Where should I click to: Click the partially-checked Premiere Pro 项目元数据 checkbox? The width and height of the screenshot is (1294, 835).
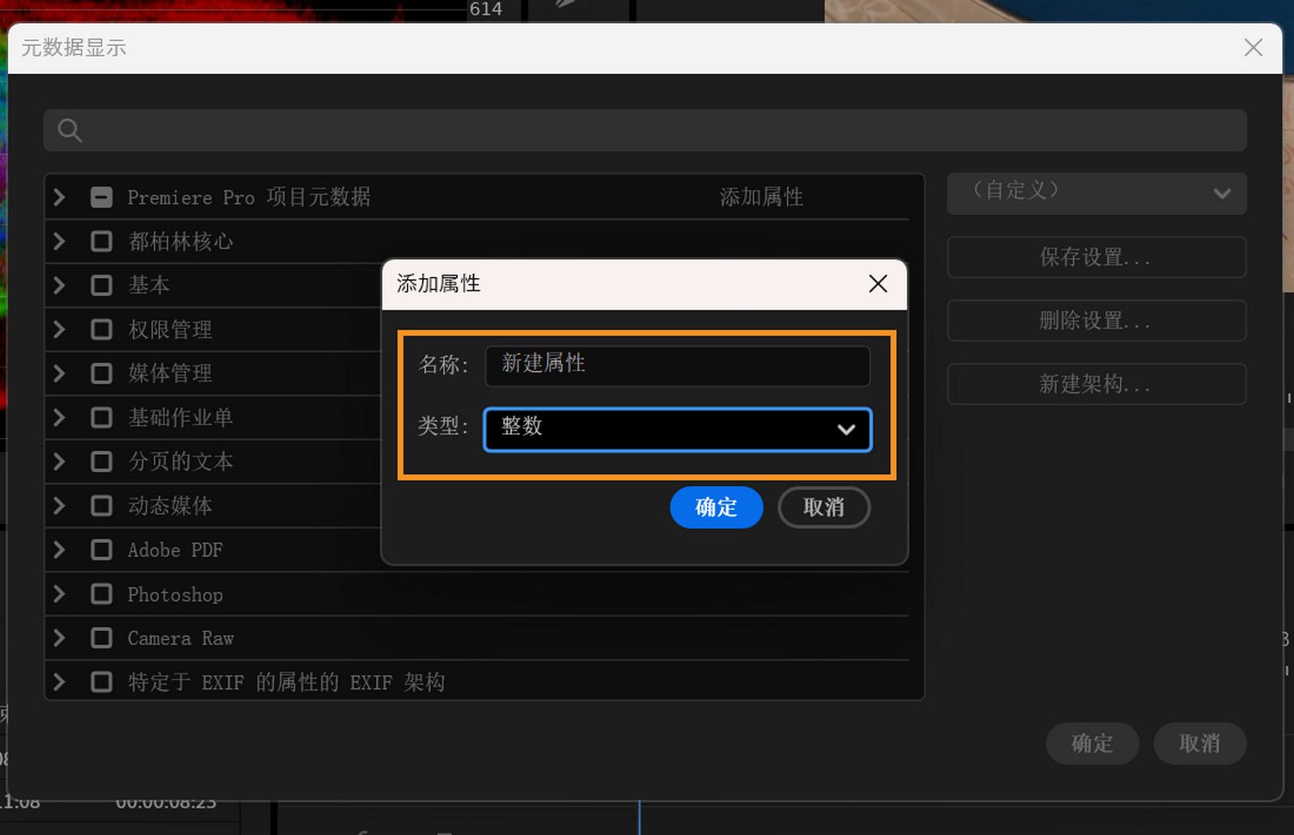(x=101, y=196)
